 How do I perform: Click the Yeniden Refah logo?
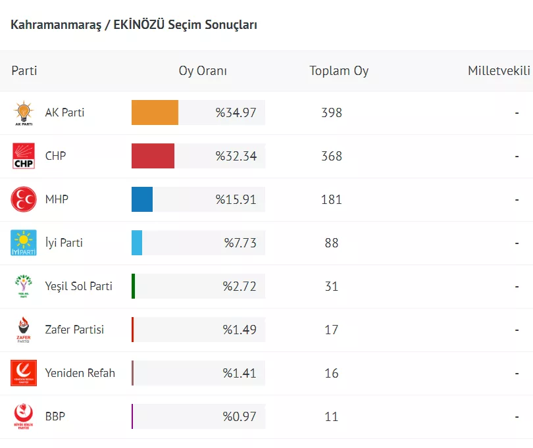(24, 373)
